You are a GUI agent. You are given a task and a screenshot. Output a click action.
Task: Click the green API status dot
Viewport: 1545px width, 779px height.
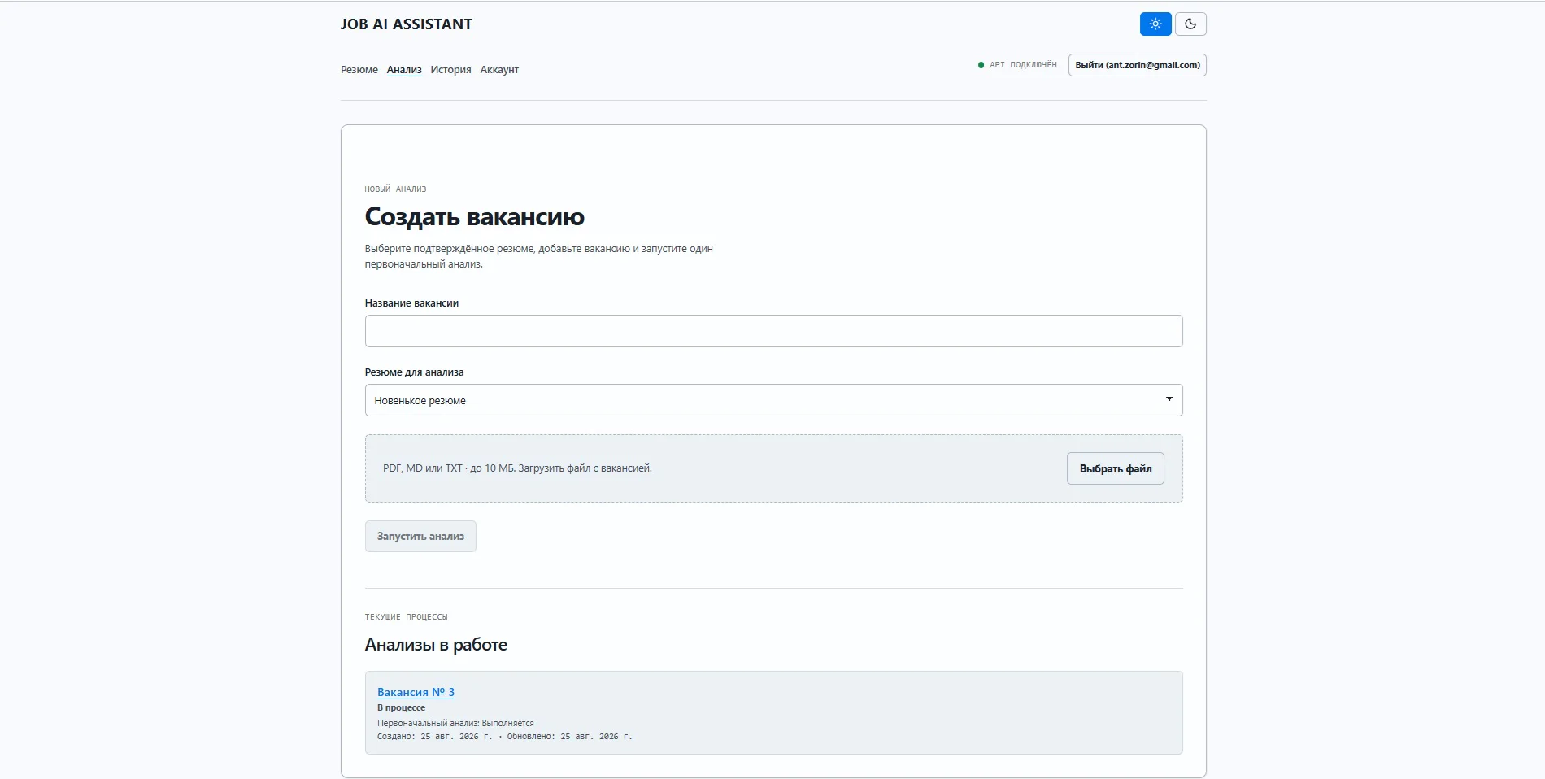coord(981,65)
